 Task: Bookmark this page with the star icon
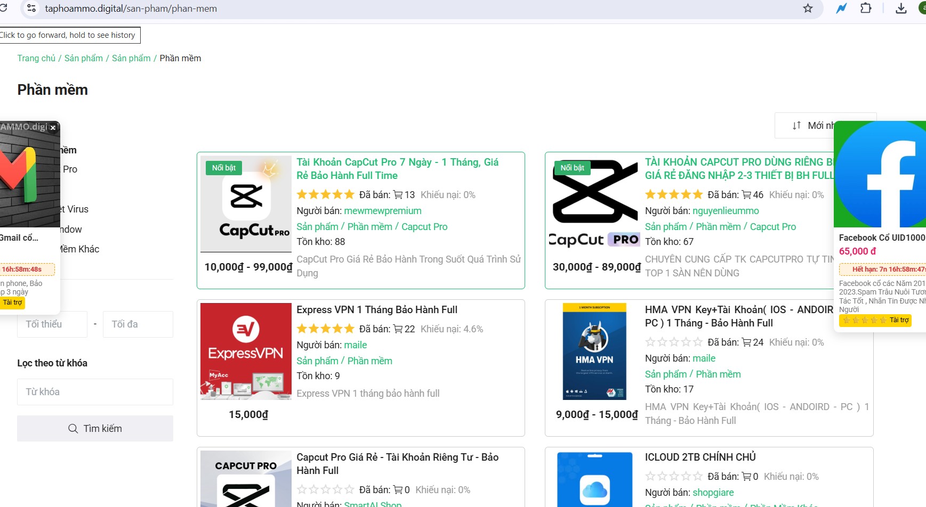808,8
